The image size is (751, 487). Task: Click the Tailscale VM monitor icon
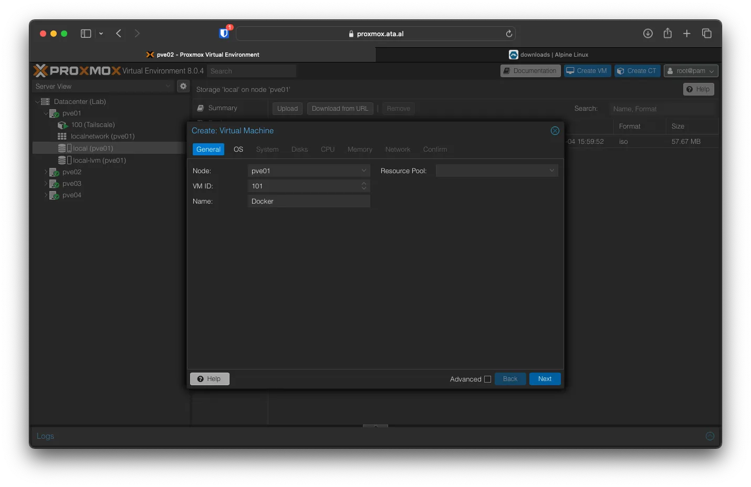pyautogui.click(x=62, y=125)
